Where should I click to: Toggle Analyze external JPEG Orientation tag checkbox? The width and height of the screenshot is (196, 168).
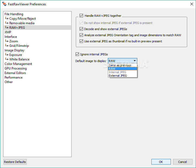coord(81,35)
